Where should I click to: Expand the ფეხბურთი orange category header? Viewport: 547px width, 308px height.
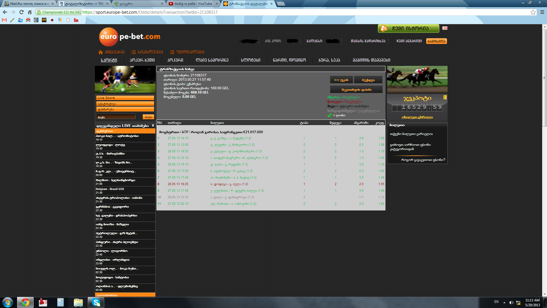[125, 131]
